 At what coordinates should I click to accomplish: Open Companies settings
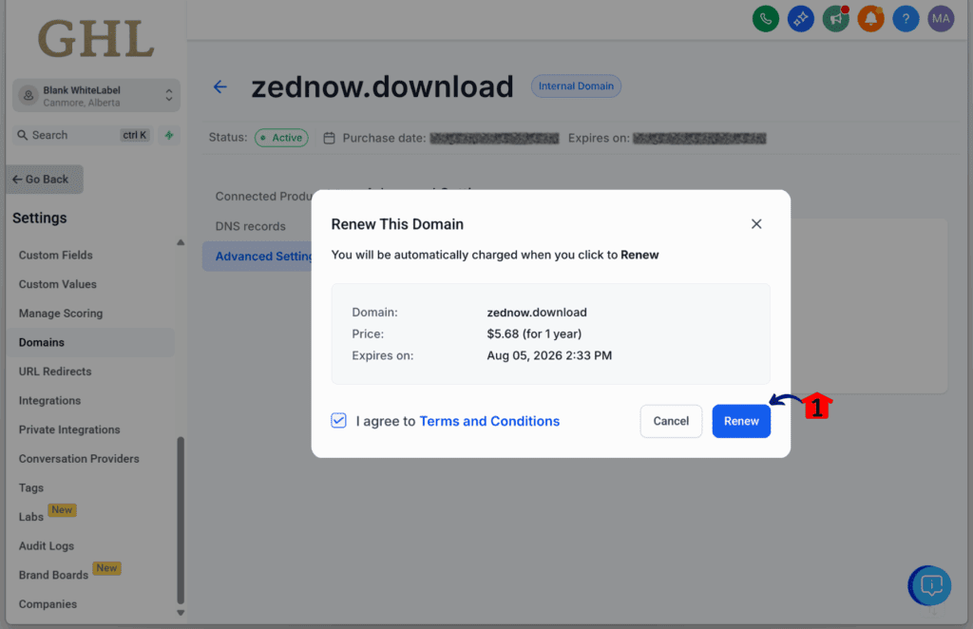pyautogui.click(x=48, y=604)
